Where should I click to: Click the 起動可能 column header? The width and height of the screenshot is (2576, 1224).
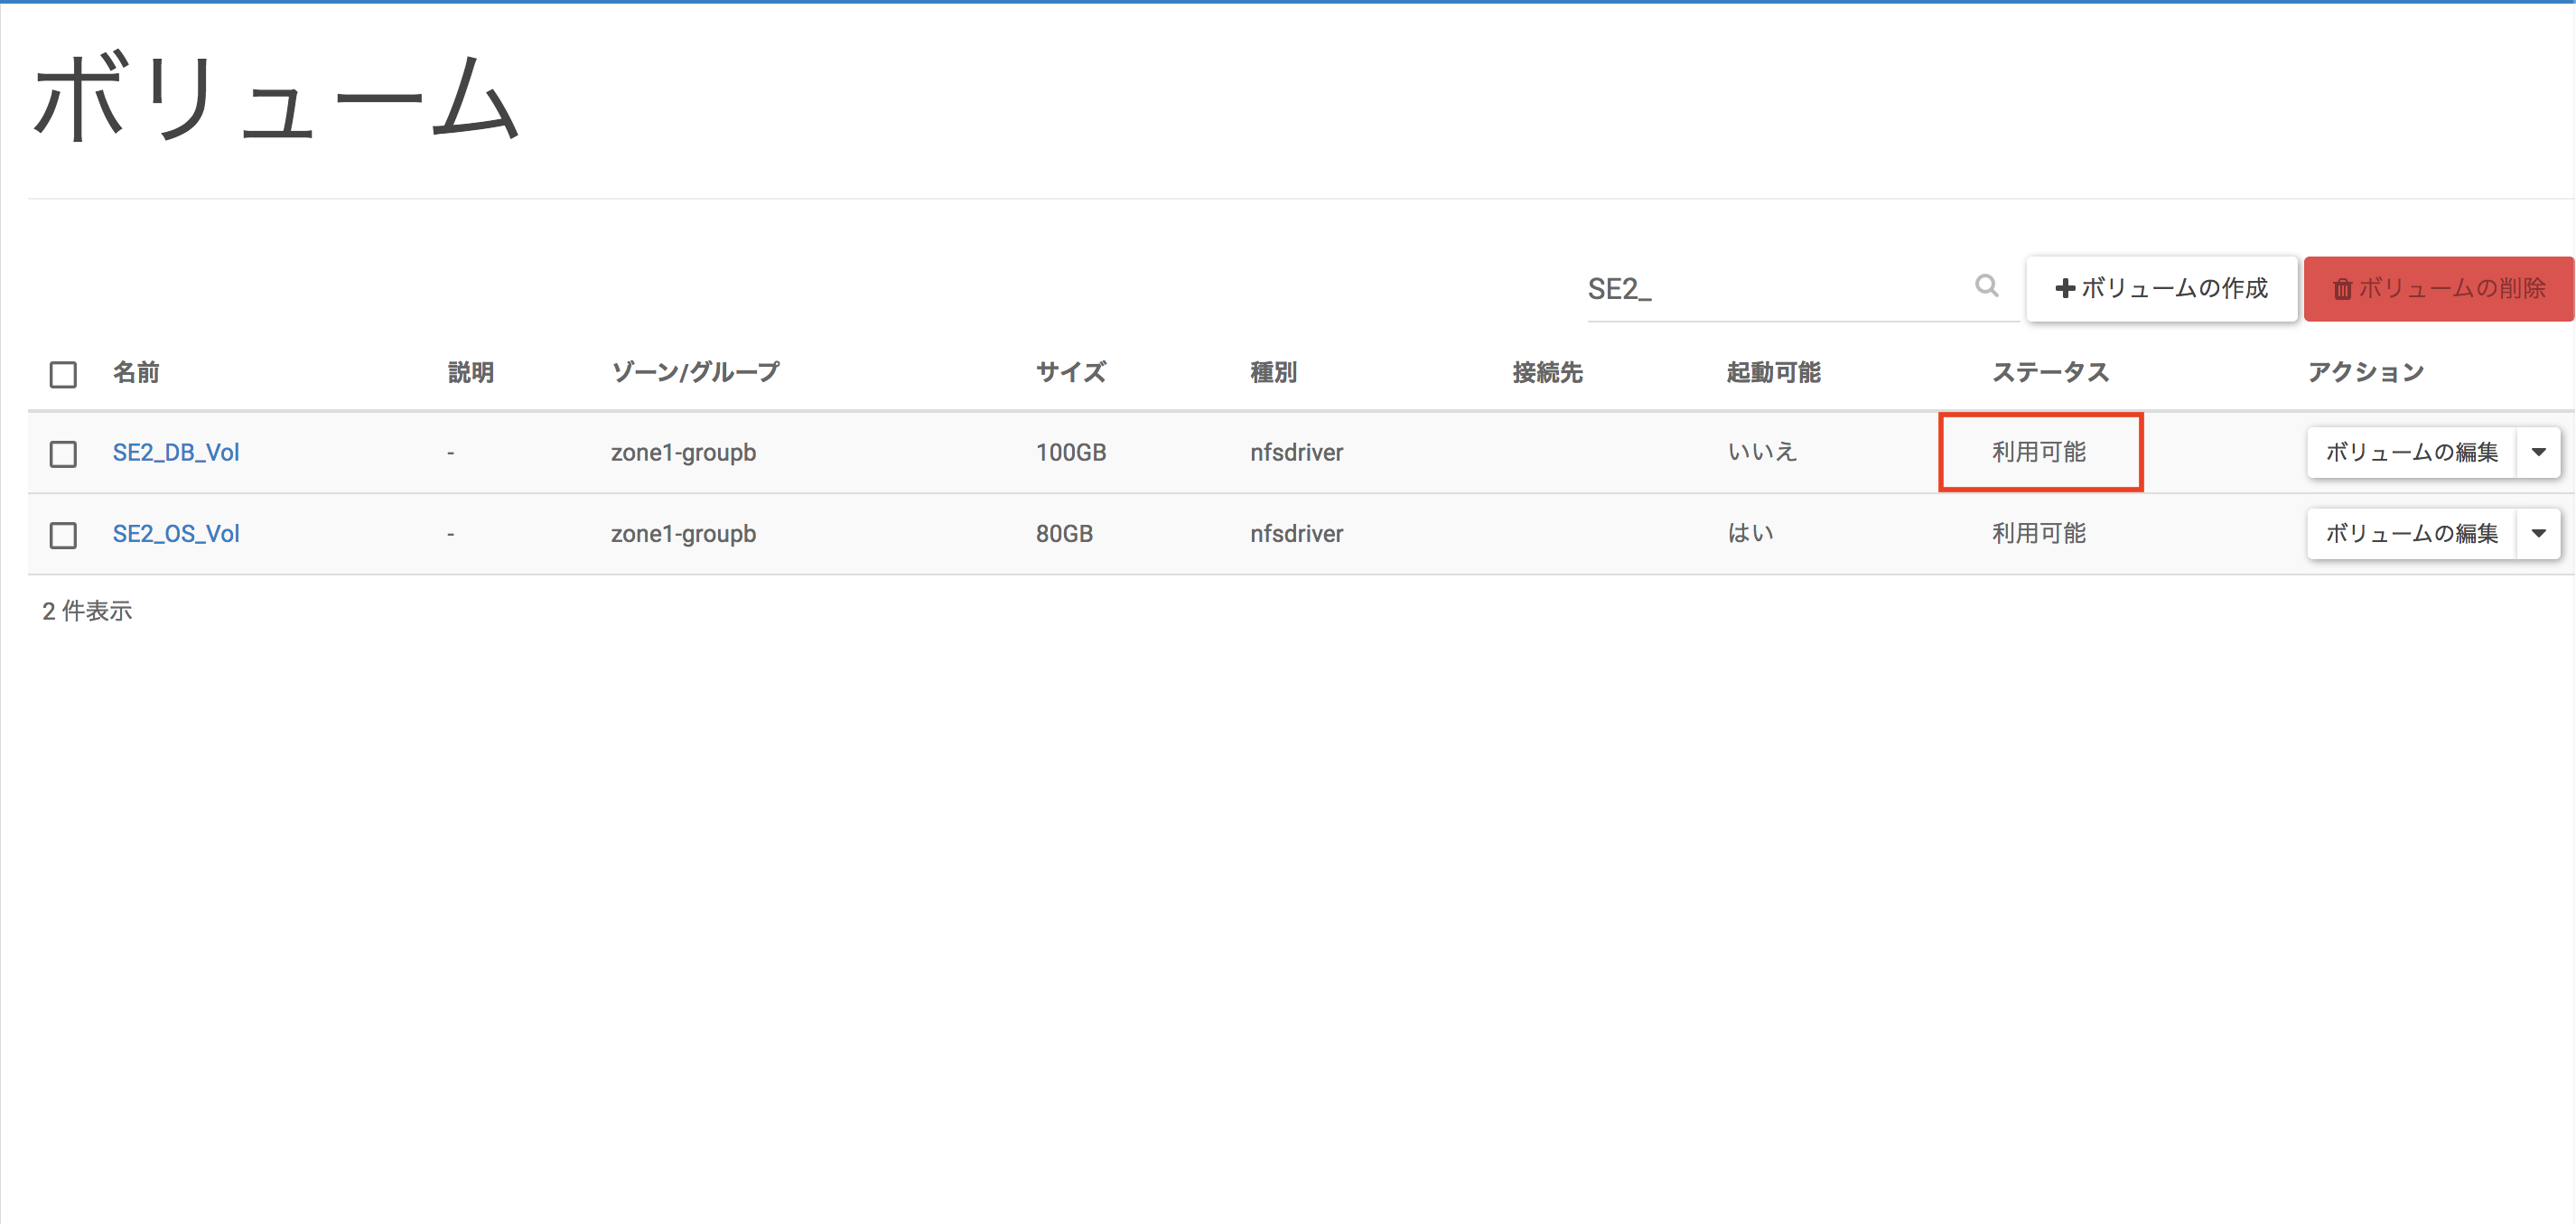1773,373
